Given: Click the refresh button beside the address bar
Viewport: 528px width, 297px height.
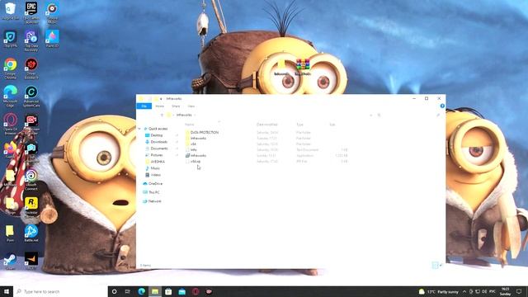Looking at the screenshot, I should pos(379,115).
